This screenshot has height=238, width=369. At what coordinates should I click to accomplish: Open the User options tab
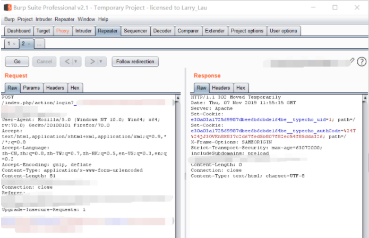point(284,31)
